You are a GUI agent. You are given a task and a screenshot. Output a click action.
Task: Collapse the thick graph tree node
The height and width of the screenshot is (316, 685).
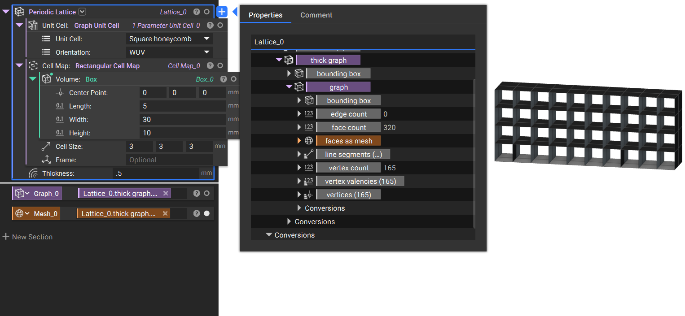pyautogui.click(x=279, y=60)
